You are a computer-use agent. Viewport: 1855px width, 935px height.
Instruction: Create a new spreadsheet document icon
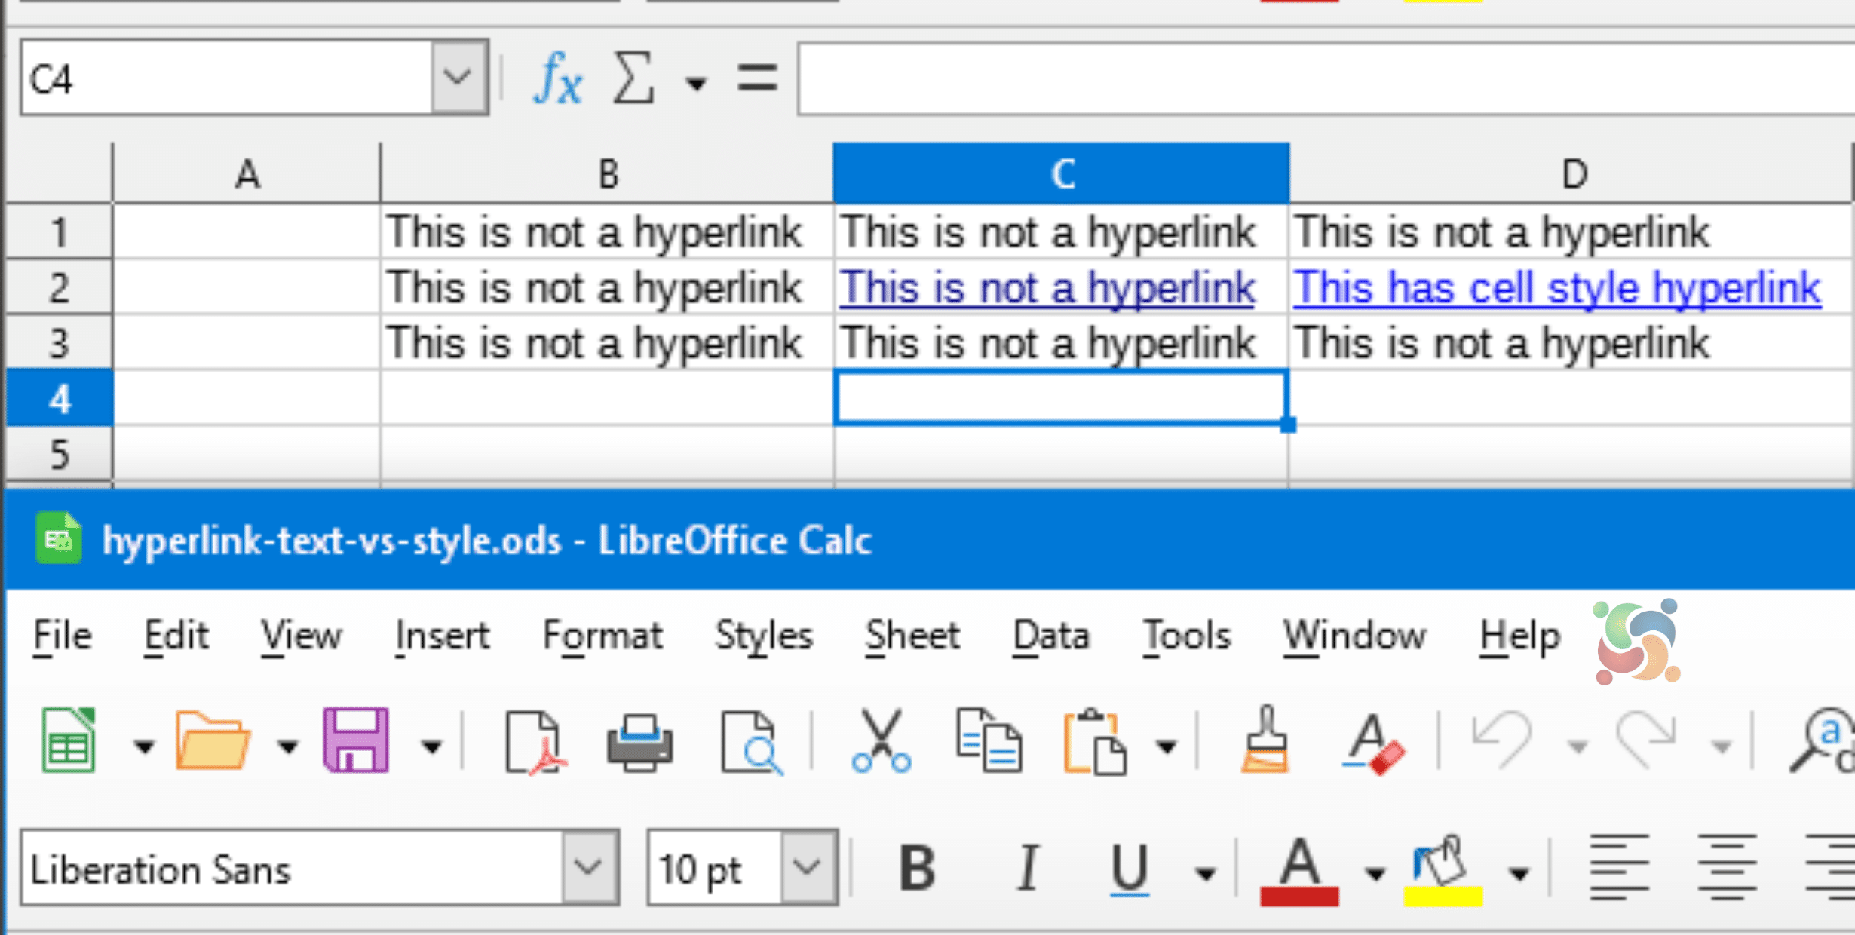pos(69,740)
